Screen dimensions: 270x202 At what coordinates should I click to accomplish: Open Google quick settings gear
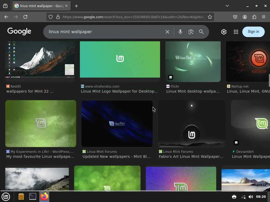tap(224, 32)
